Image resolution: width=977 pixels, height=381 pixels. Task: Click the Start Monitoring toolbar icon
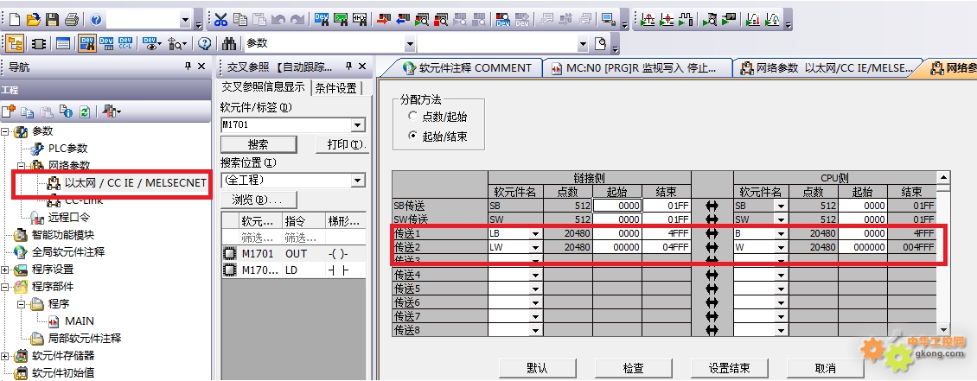[x=422, y=19]
